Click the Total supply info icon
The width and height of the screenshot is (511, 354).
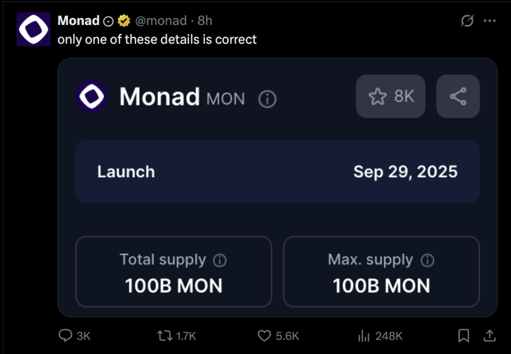[220, 260]
